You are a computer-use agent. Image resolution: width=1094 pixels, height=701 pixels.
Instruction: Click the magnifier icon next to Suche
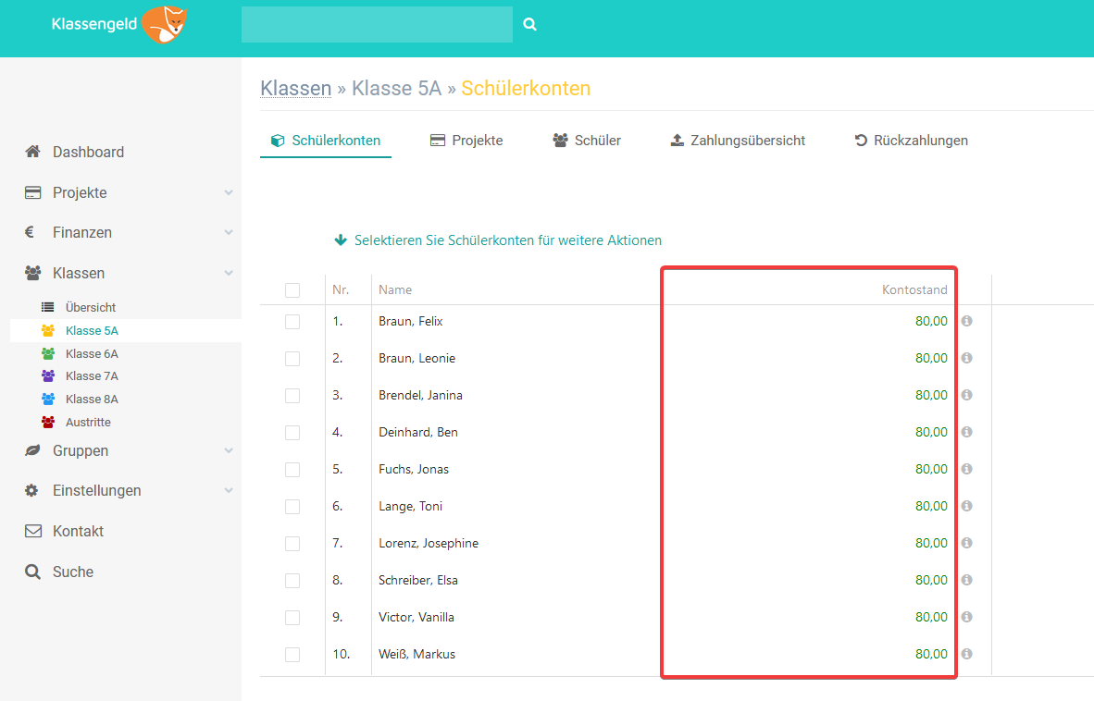(32, 572)
